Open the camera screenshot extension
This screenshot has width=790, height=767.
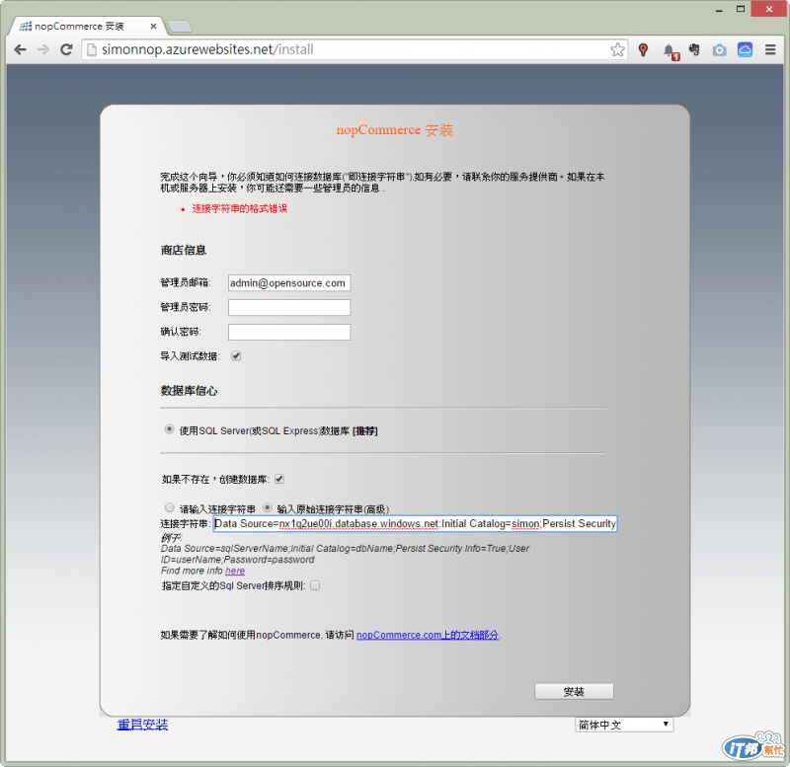tap(720, 50)
